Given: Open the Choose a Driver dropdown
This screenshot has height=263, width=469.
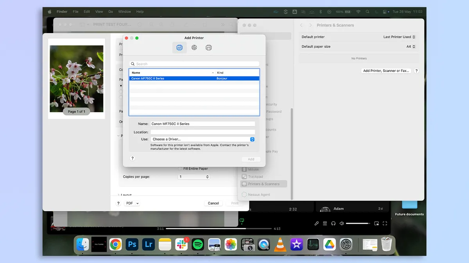Looking at the screenshot, I should 203,139.
